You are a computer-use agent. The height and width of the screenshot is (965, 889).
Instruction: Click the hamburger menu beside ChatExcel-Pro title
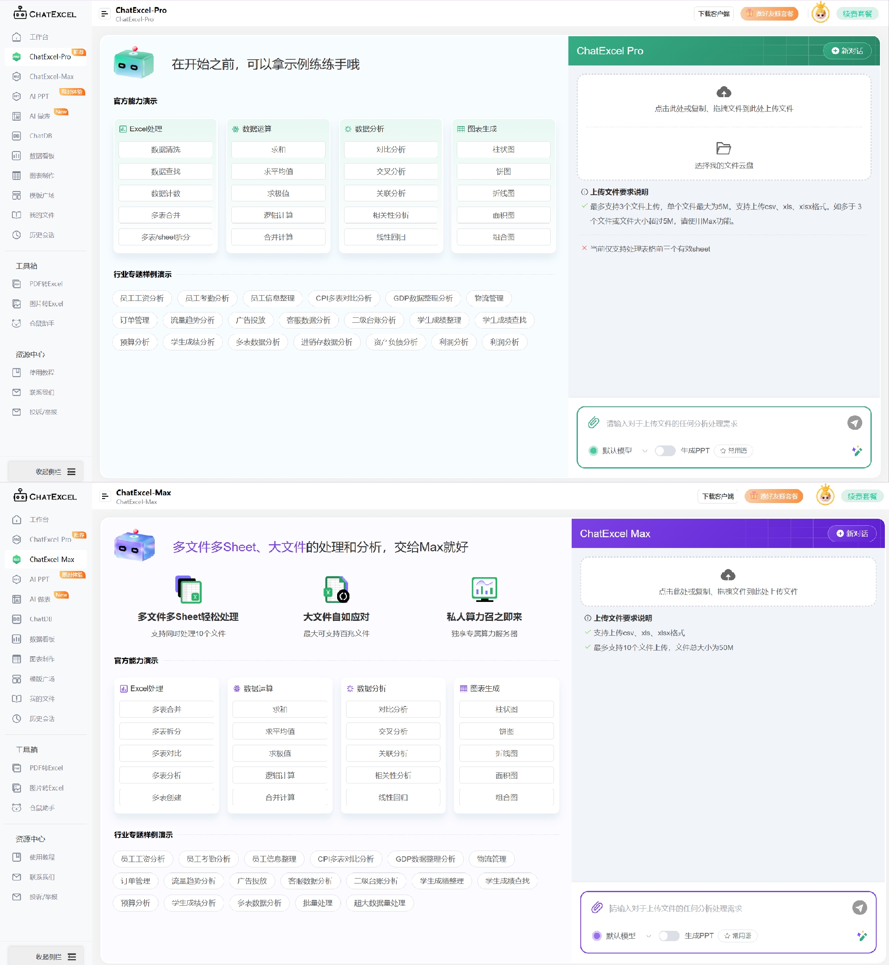105,13
